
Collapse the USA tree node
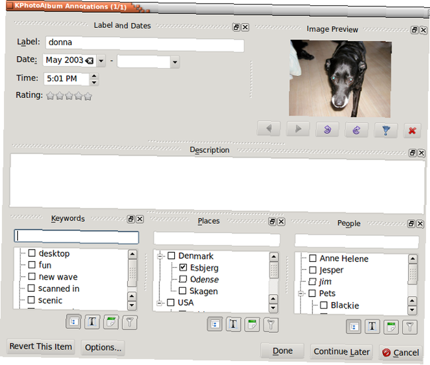(160, 303)
